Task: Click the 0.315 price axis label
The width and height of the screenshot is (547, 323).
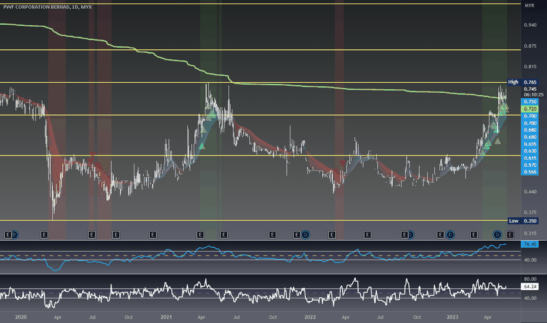Action: point(530,233)
